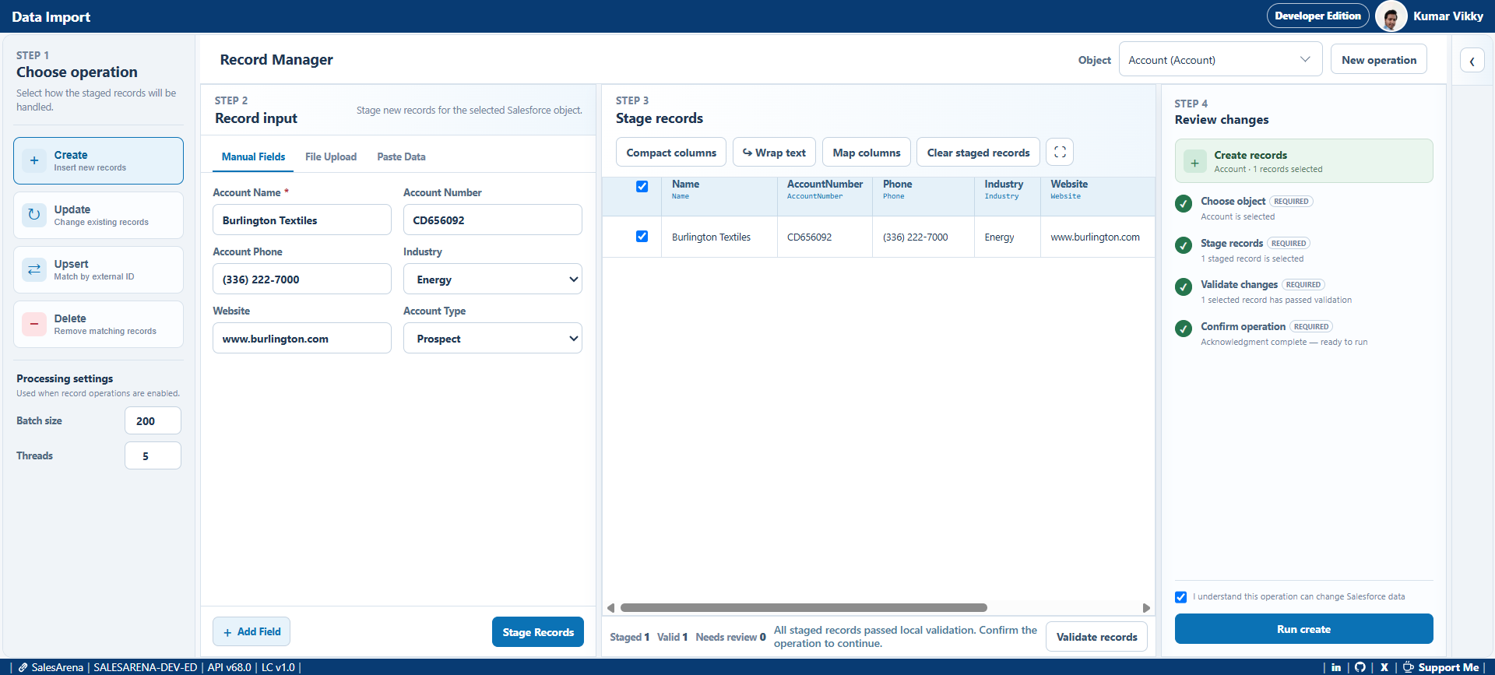Open the Object dropdown showing Account

[1220, 60]
